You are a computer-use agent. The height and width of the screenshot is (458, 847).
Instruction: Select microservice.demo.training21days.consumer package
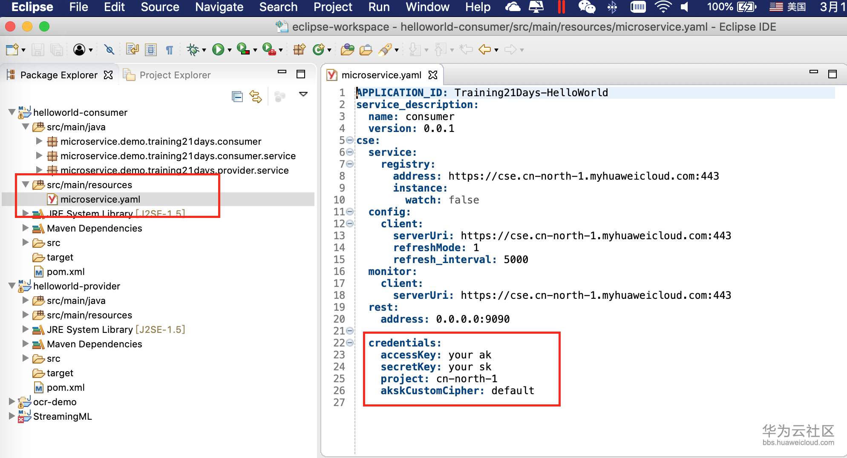coord(161,141)
